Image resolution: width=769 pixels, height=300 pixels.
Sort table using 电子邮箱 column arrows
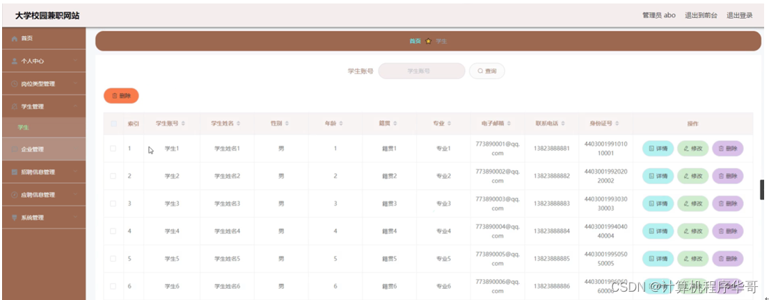[509, 124]
